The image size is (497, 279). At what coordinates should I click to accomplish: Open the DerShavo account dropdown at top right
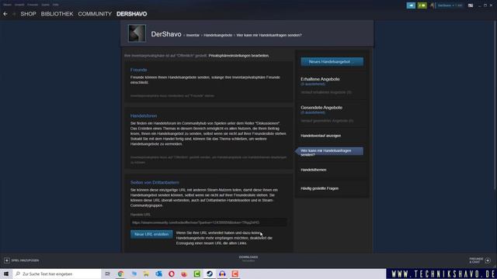tap(450, 5)
